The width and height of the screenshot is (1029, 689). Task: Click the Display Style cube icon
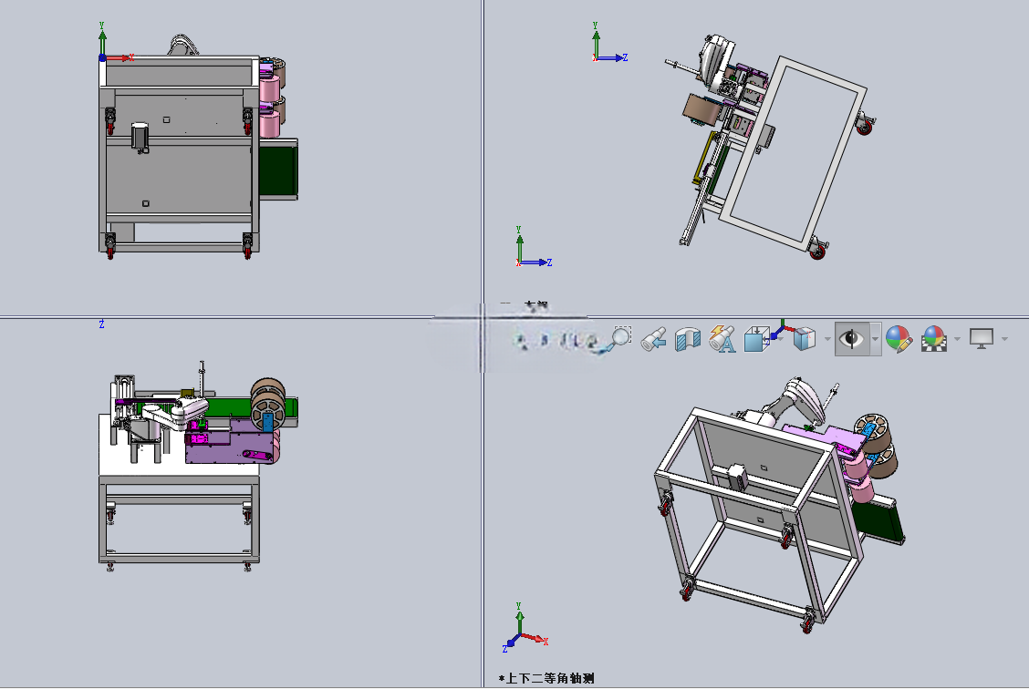tap(805, 339)
